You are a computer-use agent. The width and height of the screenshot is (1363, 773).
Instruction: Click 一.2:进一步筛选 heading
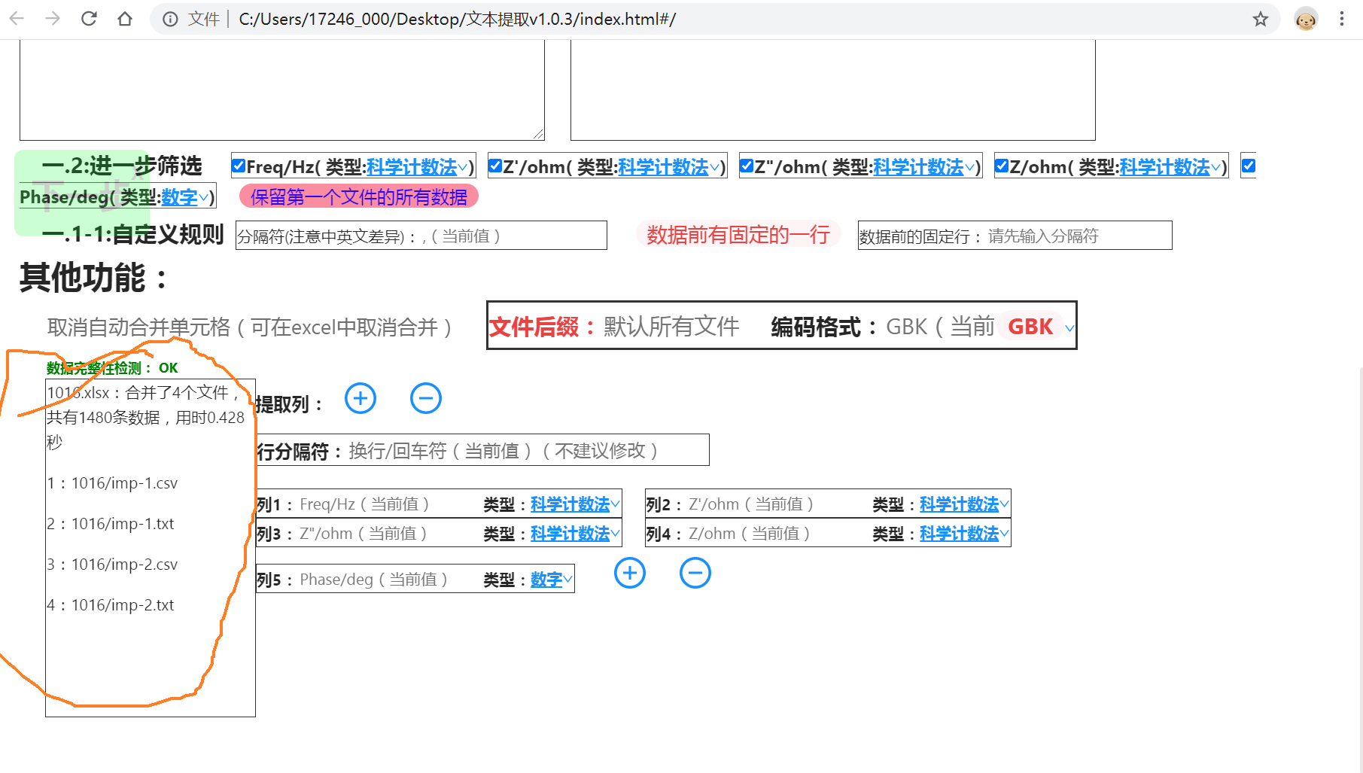click(x=122, y=166)
